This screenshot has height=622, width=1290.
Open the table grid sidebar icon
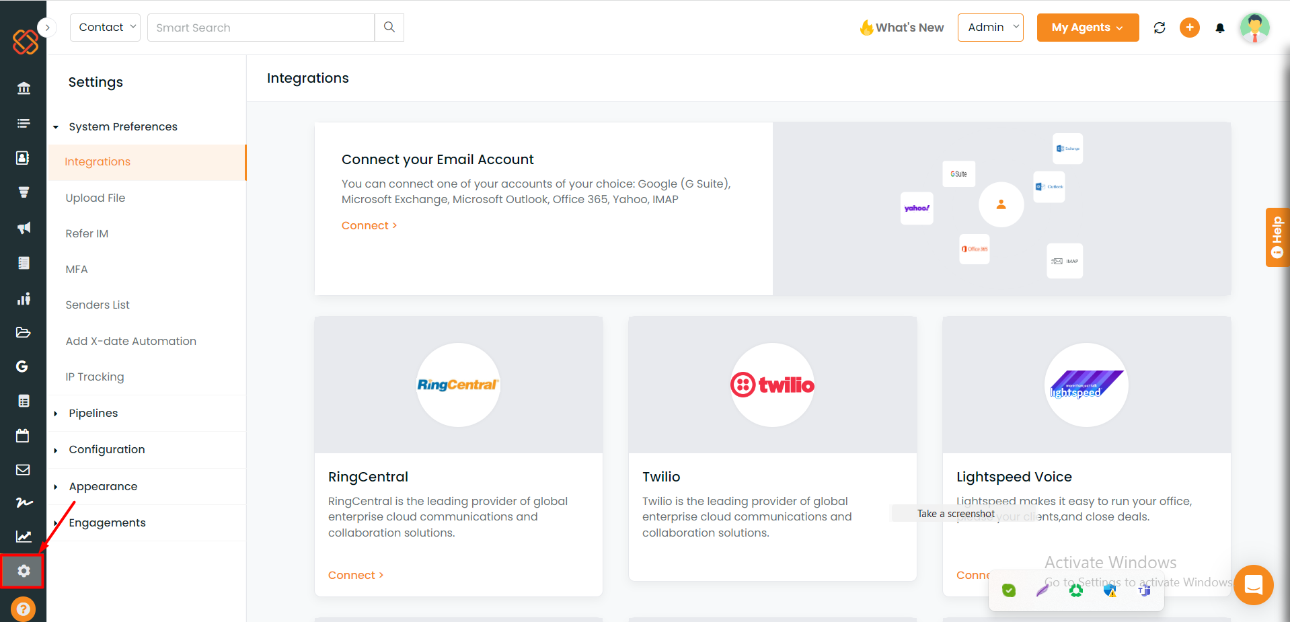click(24, 401)
